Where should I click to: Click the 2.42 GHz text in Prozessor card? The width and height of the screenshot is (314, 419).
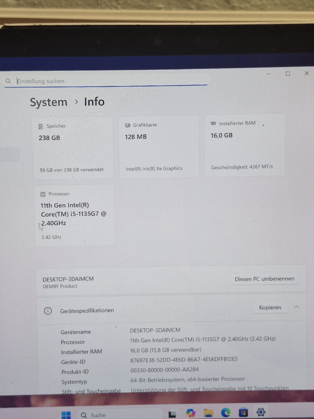coord(51,237)
